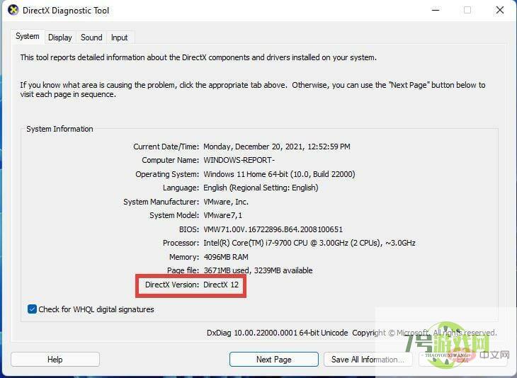
Task: Click Windows 11 Home 64-bit value
Action: click(279, 174)
